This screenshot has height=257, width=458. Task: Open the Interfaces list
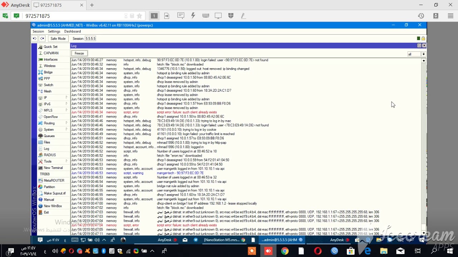[x=50, y=60]
